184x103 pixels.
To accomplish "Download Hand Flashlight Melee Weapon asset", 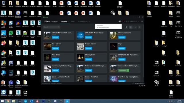I will (55, 70).
